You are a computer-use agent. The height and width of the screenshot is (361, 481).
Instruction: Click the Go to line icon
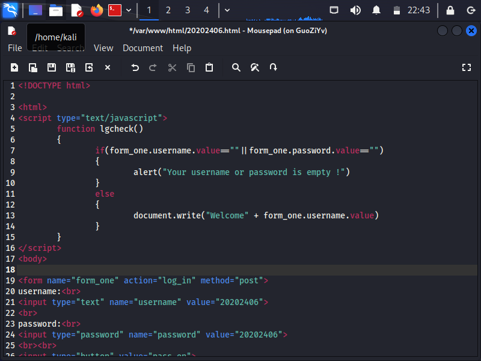click(274, 67)
